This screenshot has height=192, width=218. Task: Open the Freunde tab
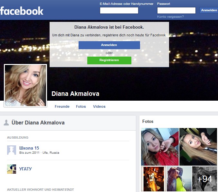coord(62,106)
